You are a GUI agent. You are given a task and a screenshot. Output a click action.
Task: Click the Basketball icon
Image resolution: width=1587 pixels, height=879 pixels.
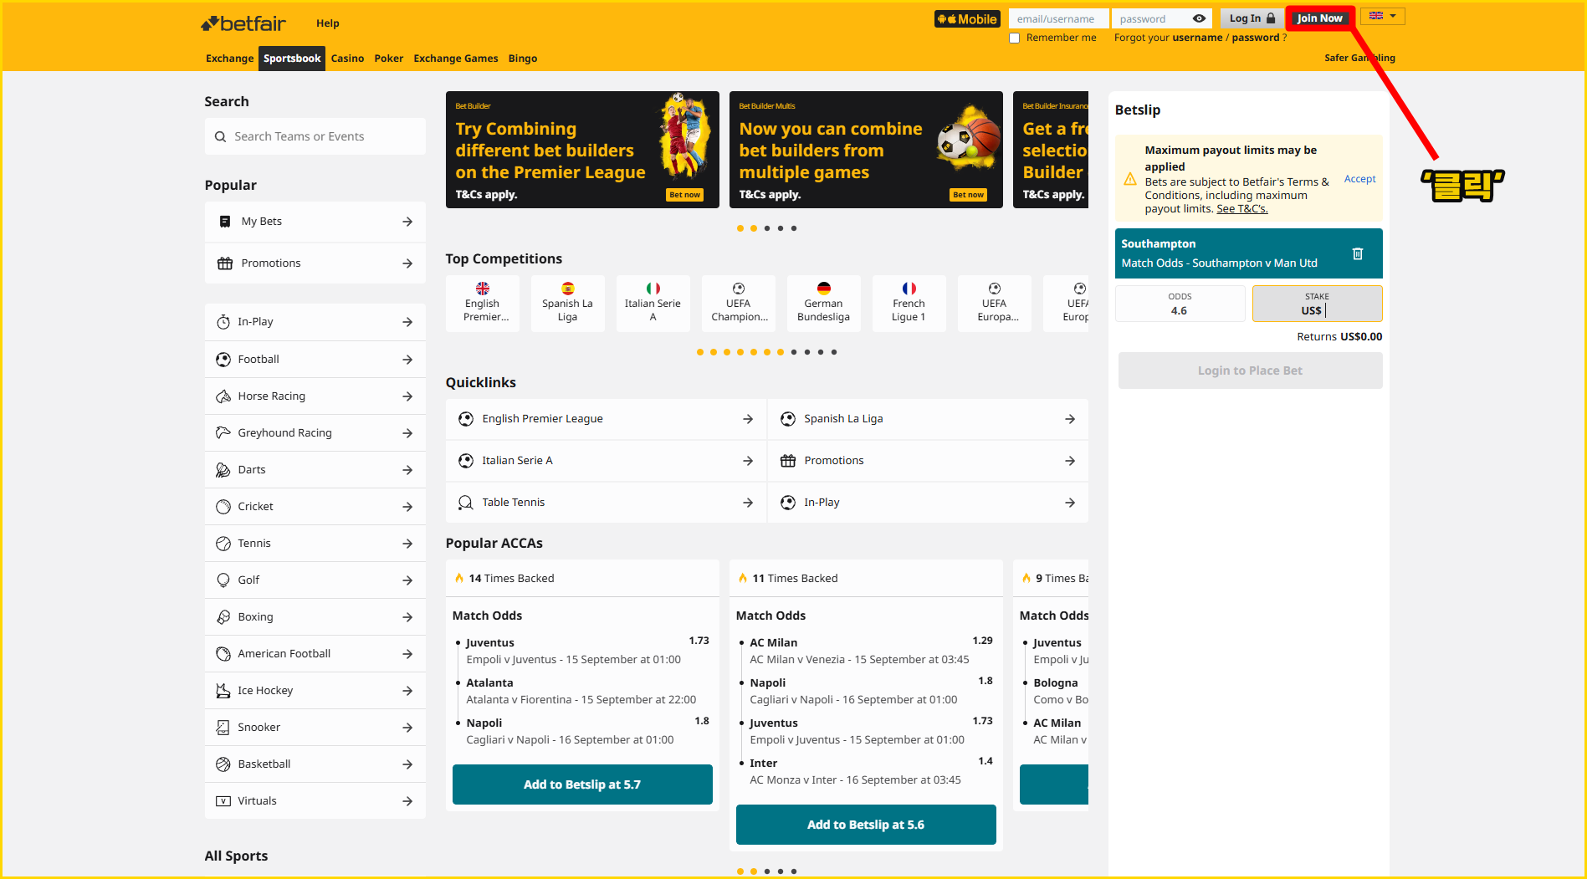point(223,764)
